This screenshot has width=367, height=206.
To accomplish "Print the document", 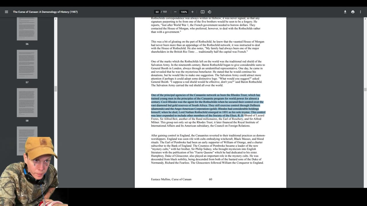I will tap(353, 12).
